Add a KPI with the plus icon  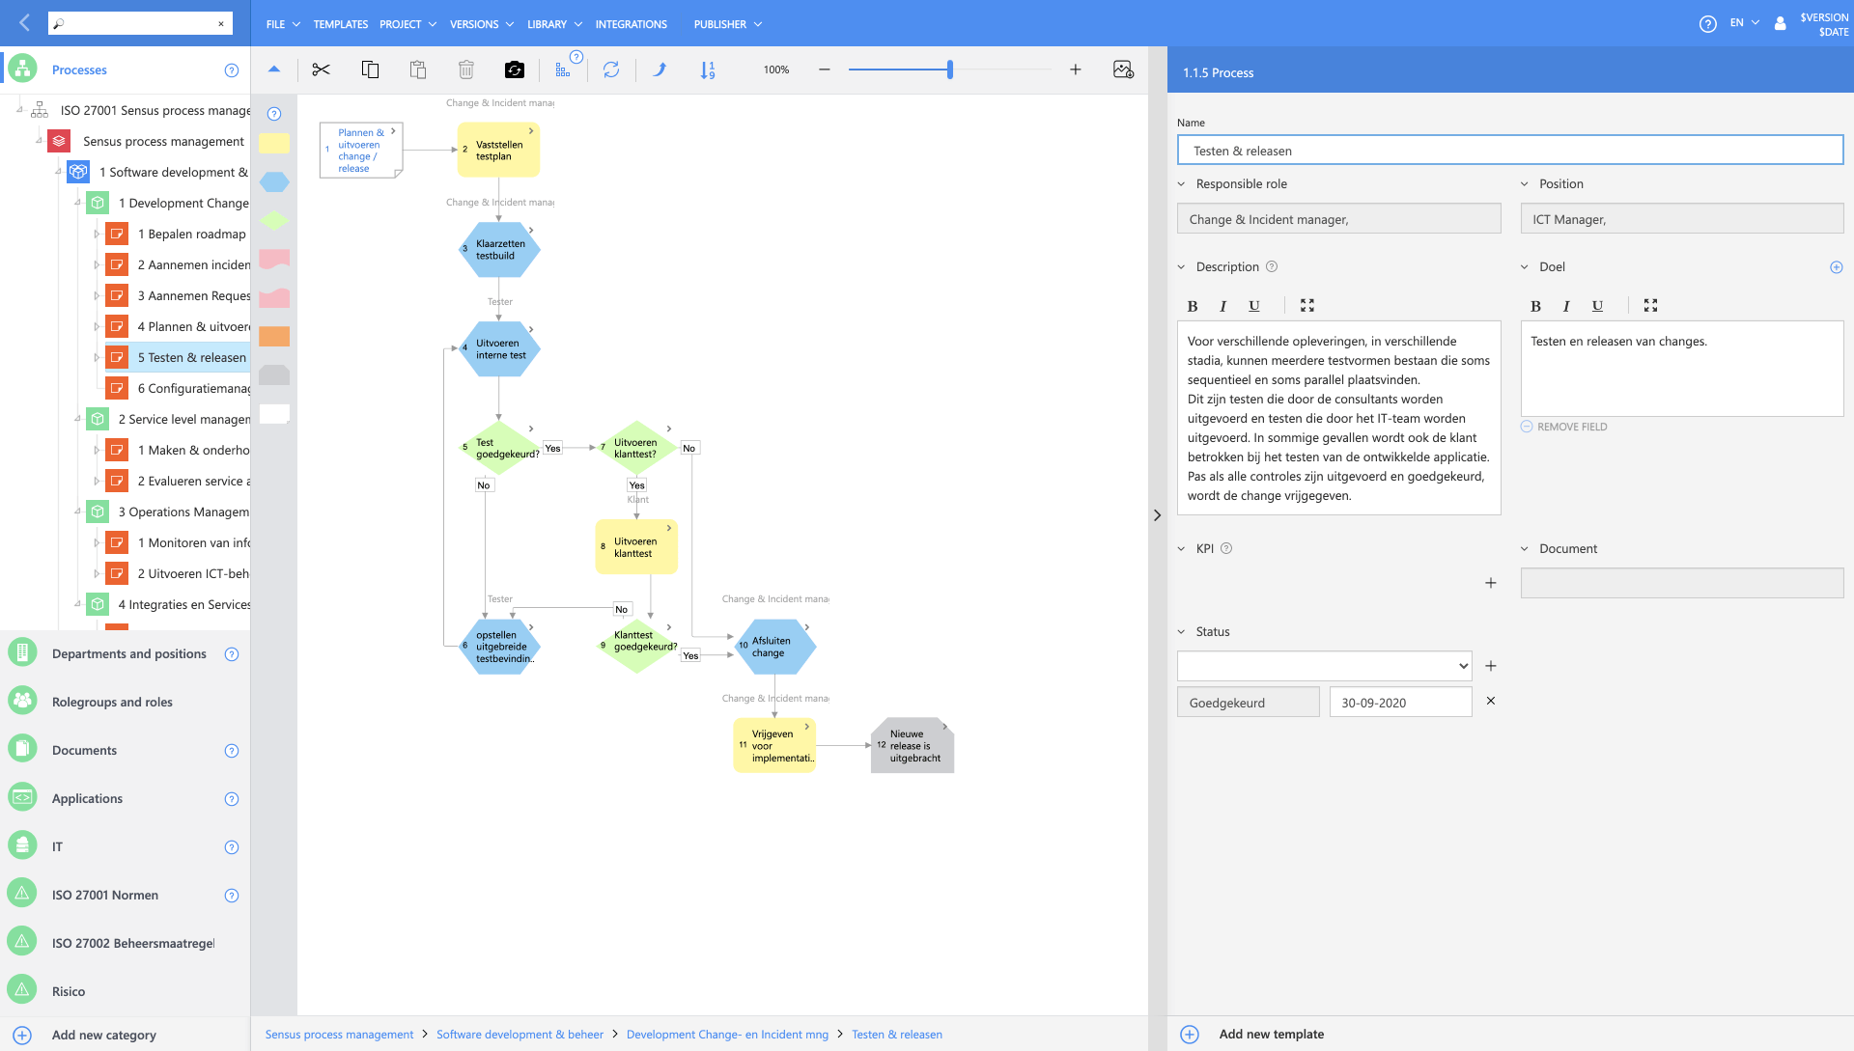coord(1490,583)
